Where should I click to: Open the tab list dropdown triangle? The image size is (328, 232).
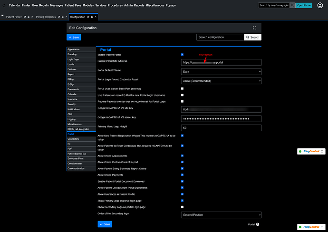pyautogui.click(x=2, y=16)
